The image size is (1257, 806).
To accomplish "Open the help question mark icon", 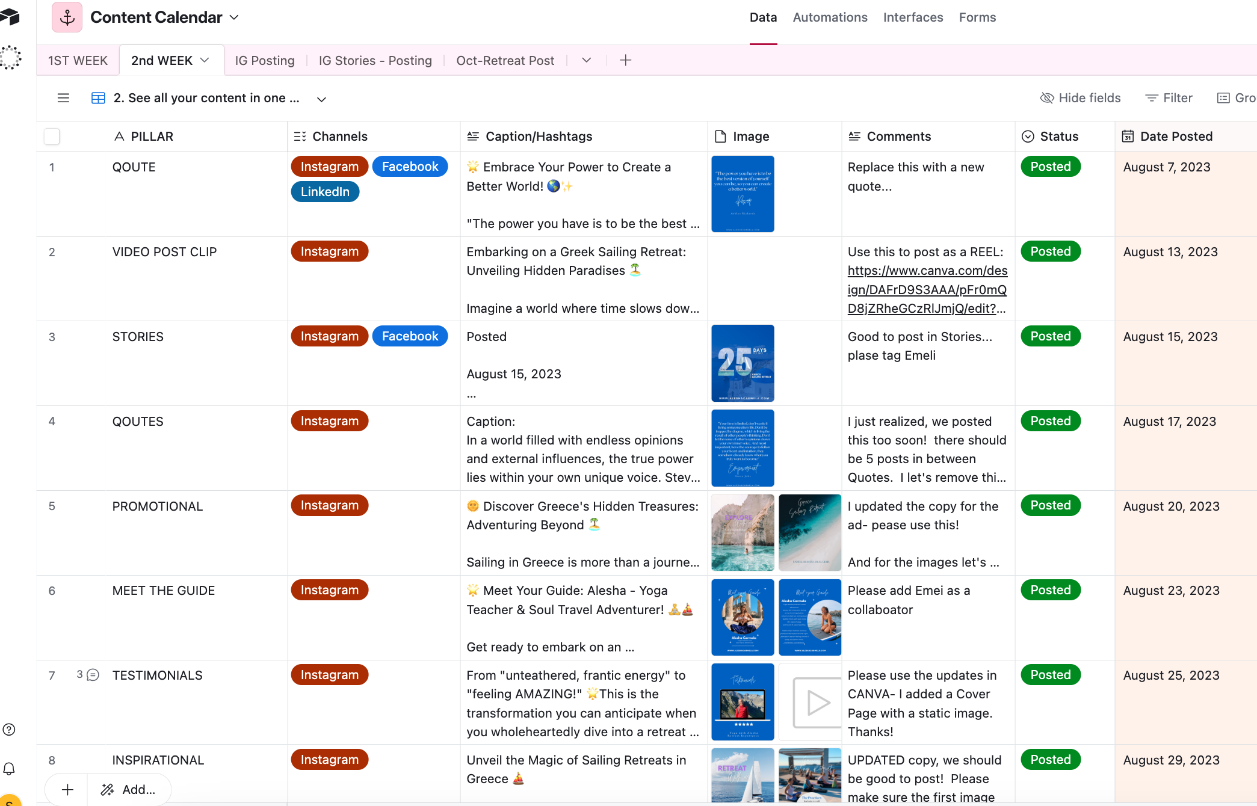I will coord(9,730).
